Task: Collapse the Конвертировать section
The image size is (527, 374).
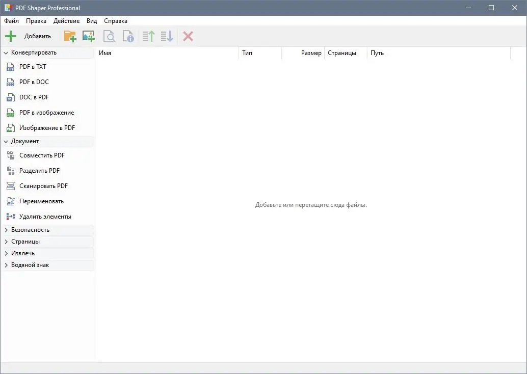Action: click(x=33, y=52)
